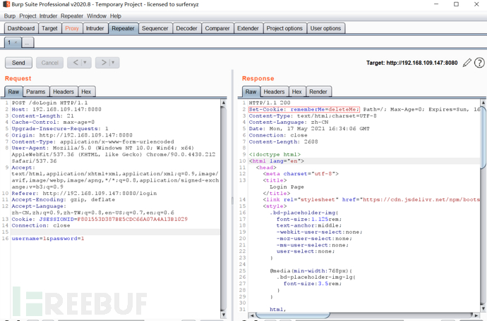Open the Project options tab
487x321 pixels.
[x=284, y=28]
